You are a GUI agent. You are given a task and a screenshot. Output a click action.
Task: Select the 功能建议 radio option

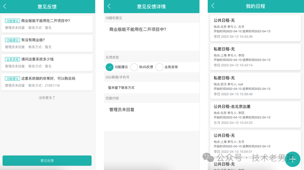pyautogui.click(x=109, y=67)
